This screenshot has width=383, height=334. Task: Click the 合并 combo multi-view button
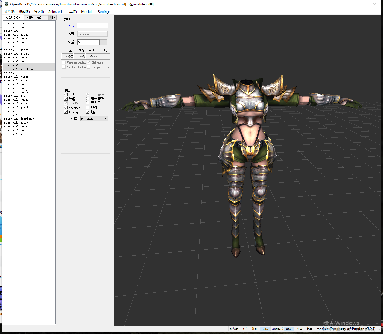click(x=244, y=329)
